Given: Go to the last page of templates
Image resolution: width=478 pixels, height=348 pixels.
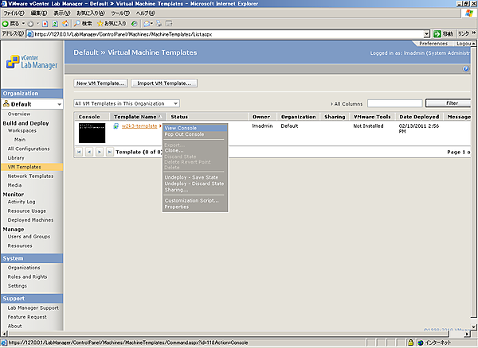Looking at the screenshot, I should click(x=109, y=151).
